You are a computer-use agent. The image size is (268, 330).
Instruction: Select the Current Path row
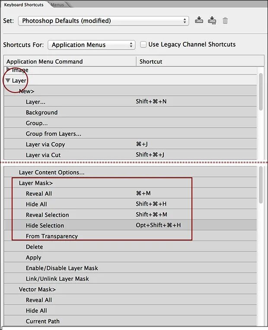[x=130, y=321]
